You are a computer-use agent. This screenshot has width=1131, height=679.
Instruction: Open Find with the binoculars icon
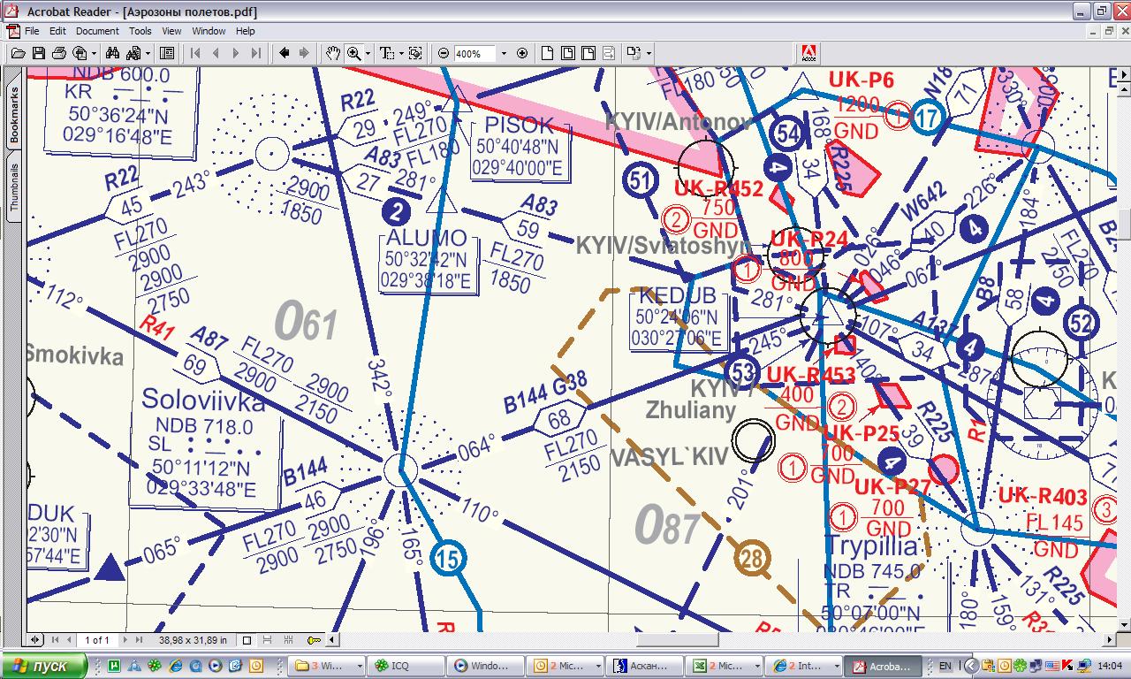(113, 53)
